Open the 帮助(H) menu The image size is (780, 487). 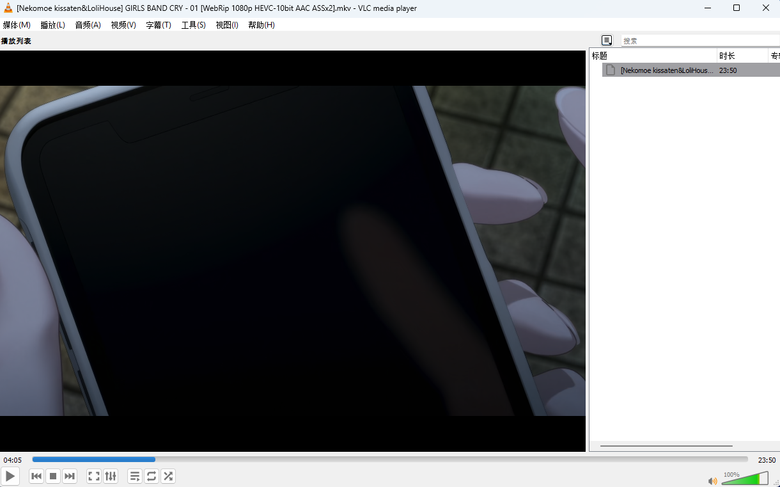point(261,25)
